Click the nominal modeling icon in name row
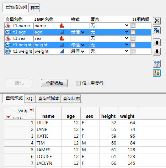166x168 pixels. pyautogui.click(x=62, y=26)
